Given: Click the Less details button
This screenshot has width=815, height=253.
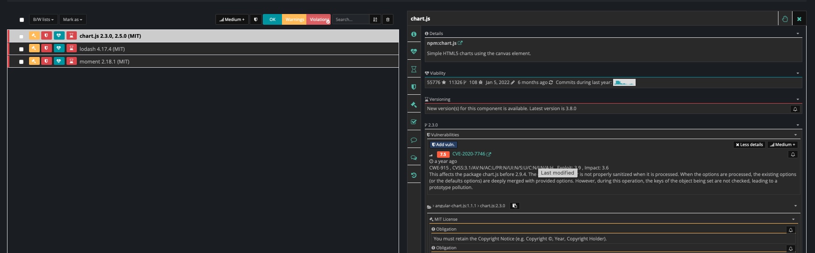Looking at the screenshot, I should 749,145.
